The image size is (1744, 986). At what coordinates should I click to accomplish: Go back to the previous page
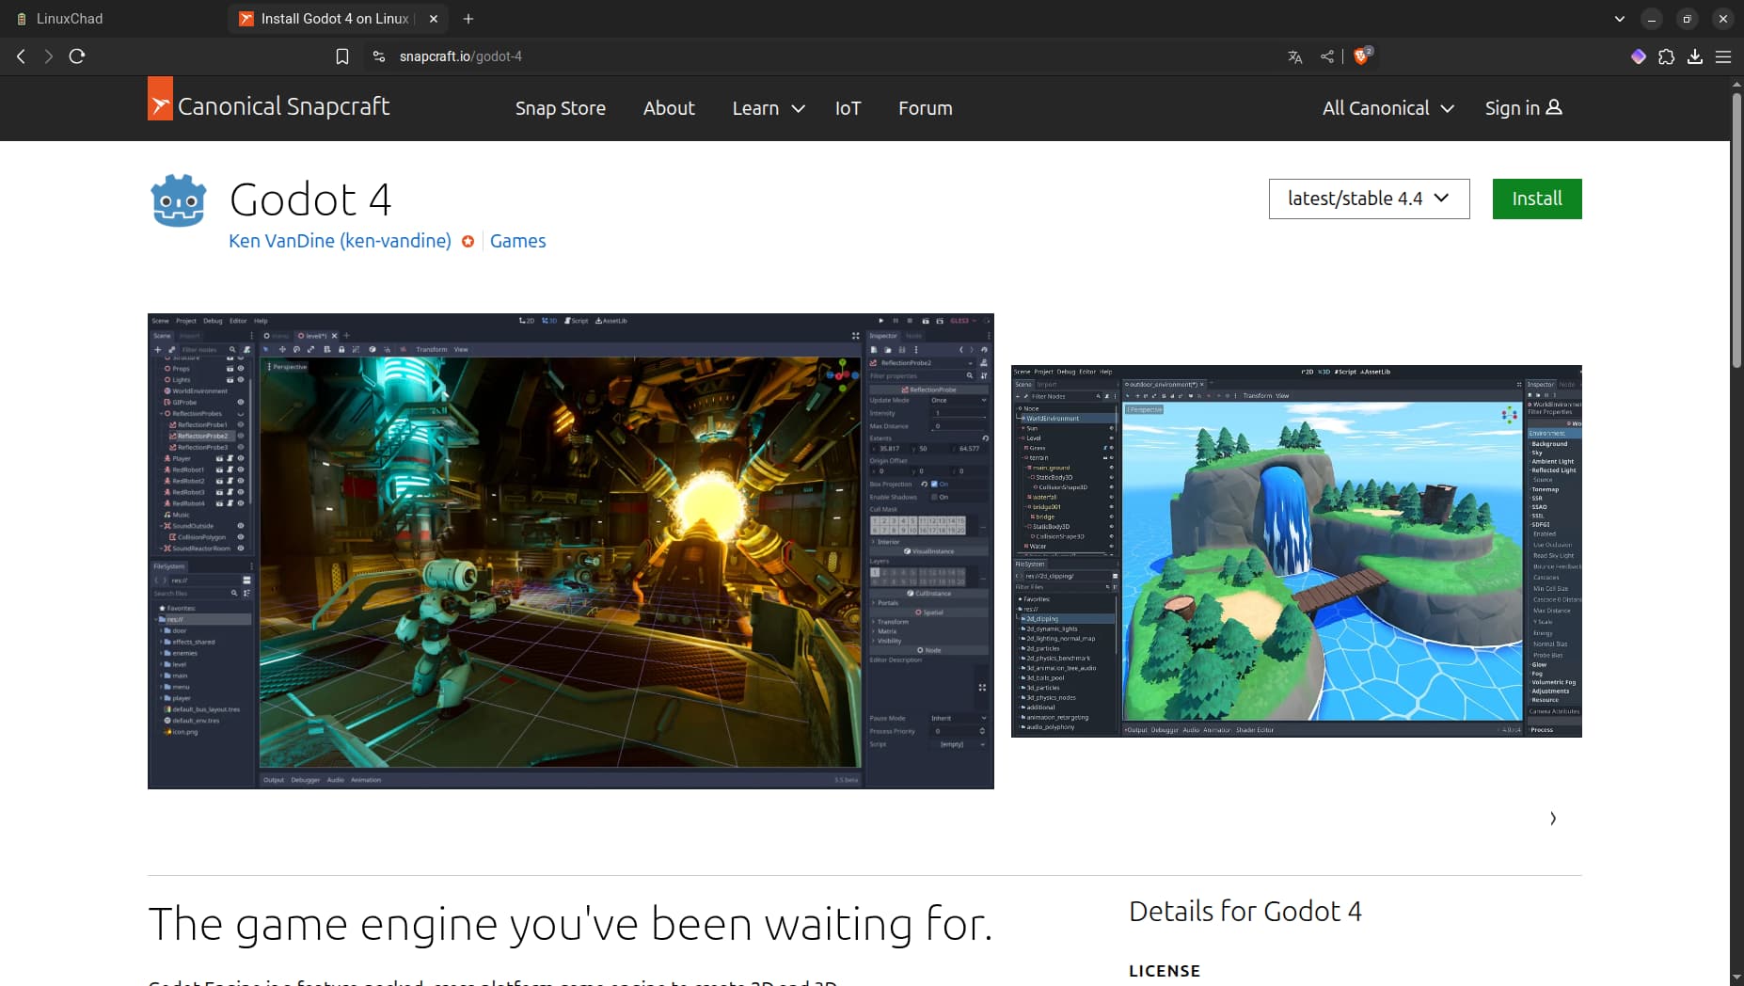click(21, 56)
